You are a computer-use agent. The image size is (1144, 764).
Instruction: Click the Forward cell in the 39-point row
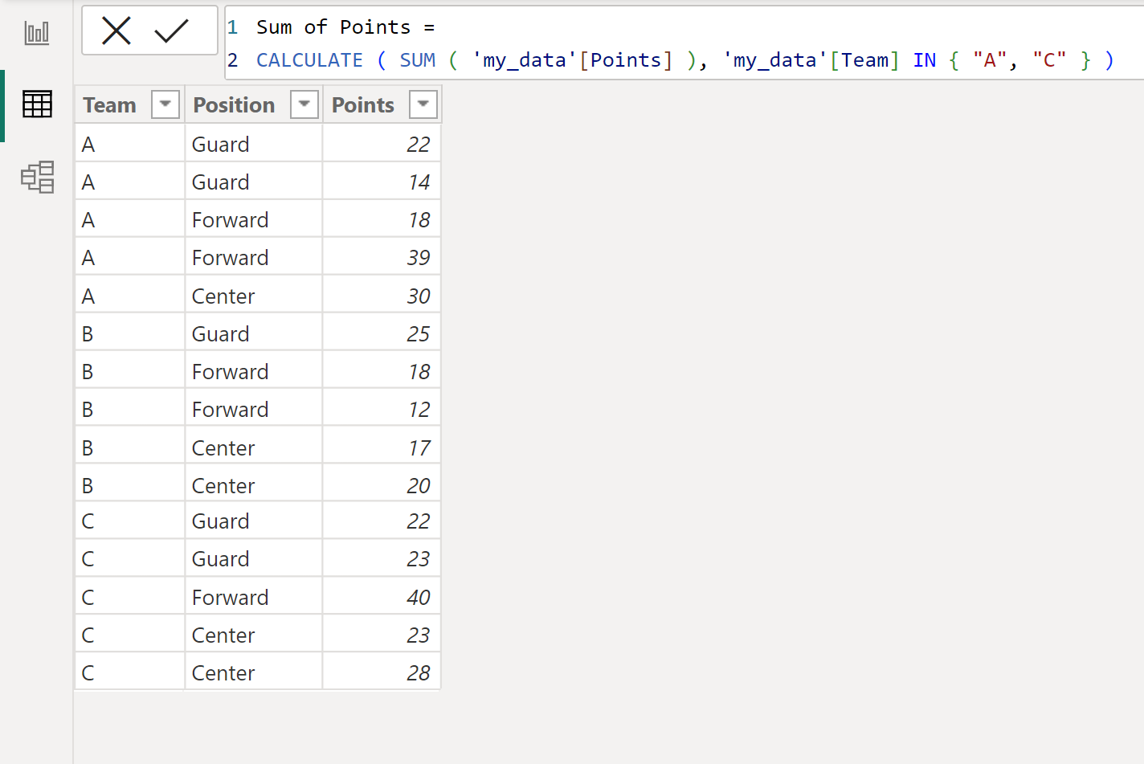(254, 258)
